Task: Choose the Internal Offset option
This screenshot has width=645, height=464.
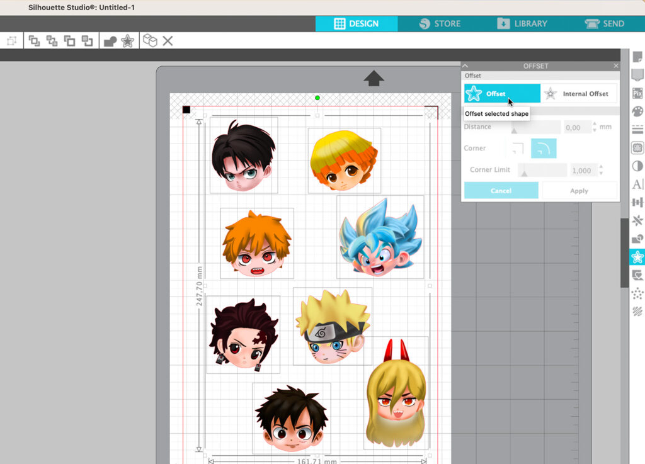Action: [579, 94]
